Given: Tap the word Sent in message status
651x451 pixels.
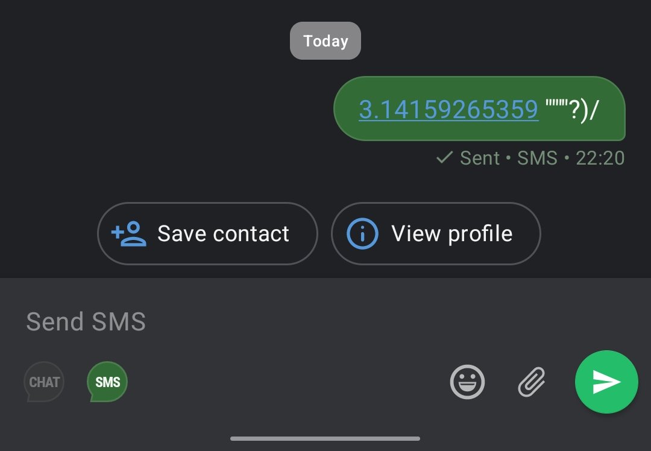Looking at the screenshot, I should click(480, 158).
